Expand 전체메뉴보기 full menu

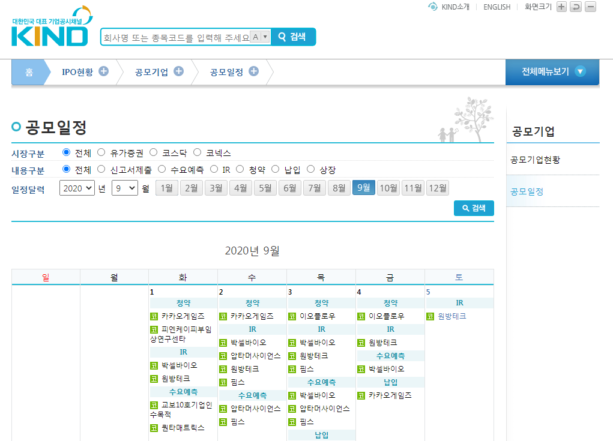(x=552, y=72)
